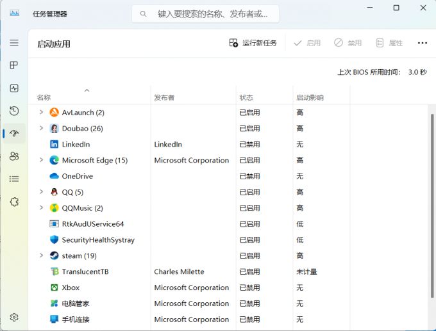Viewport: 436px width, 331px height.
Task: Click the RtkAudUService64 icon
Action: [55, 224]
